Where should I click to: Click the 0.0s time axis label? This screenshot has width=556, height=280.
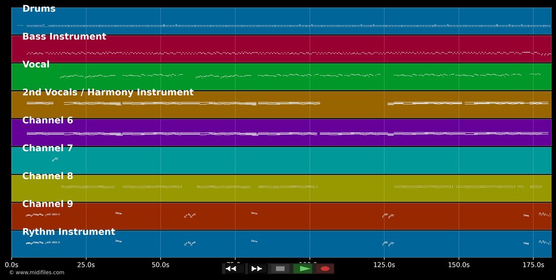11,265
